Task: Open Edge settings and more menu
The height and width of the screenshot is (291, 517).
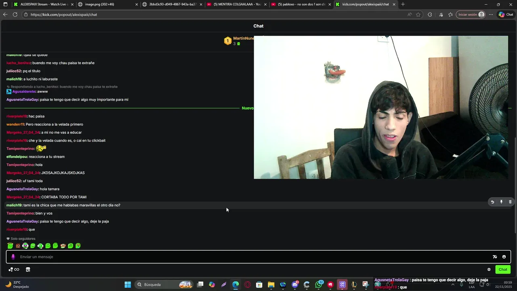Action: pos(491,15)
